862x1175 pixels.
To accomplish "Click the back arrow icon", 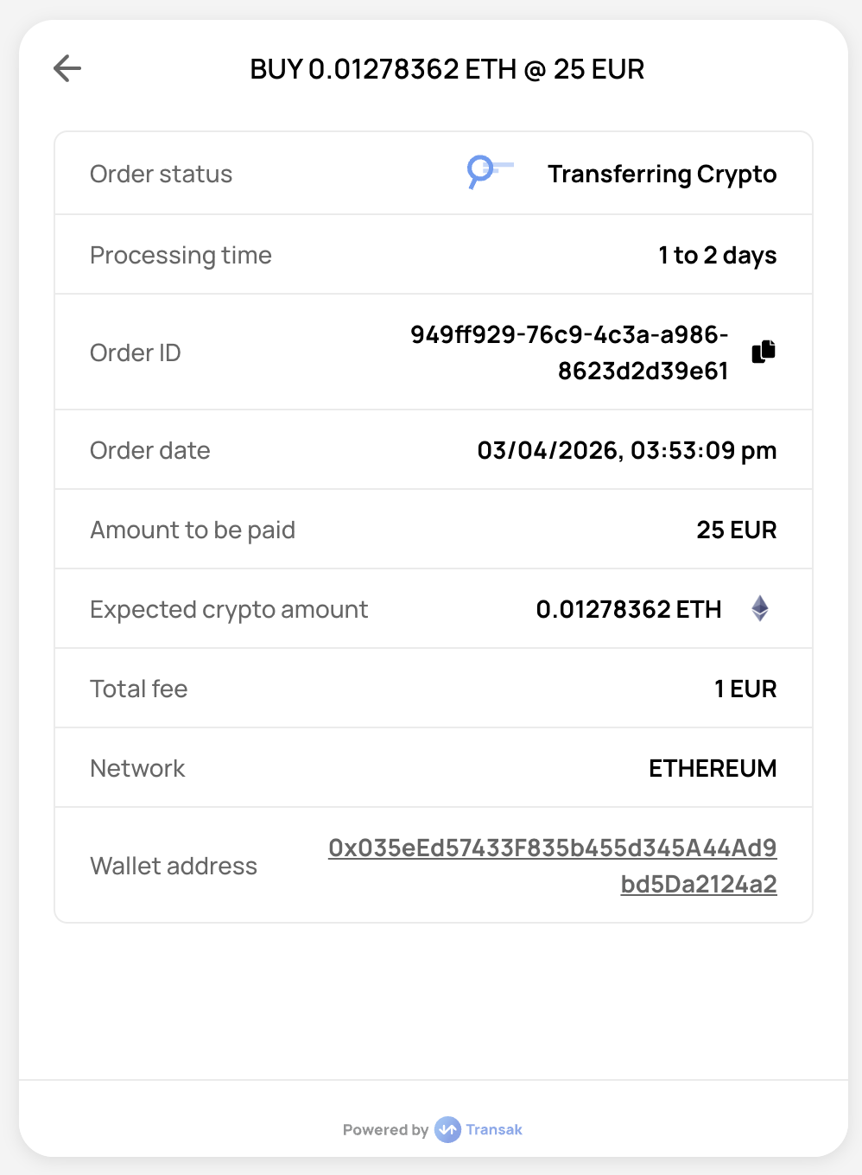I will [67, 68].
